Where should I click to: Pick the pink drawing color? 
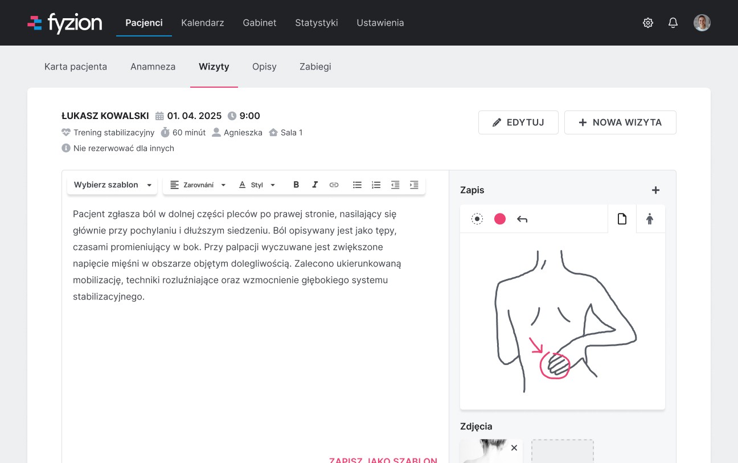[500, 219]
